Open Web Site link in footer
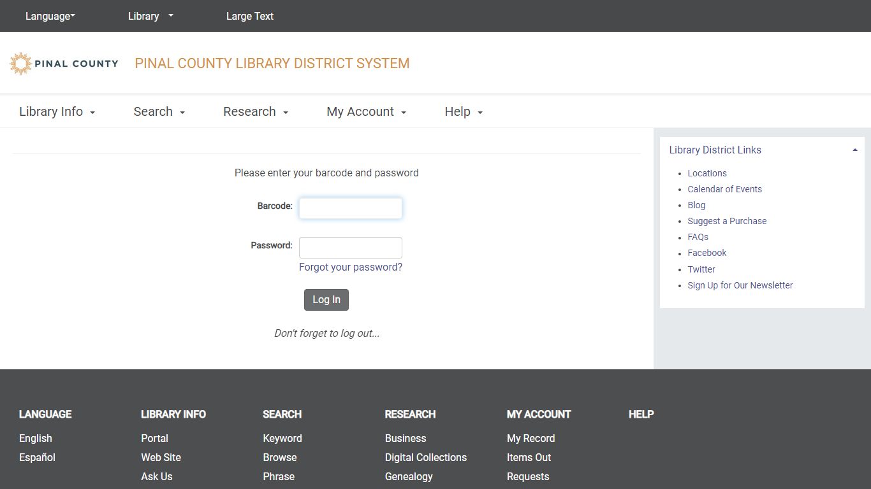871x489 pixels. [161, 457]
